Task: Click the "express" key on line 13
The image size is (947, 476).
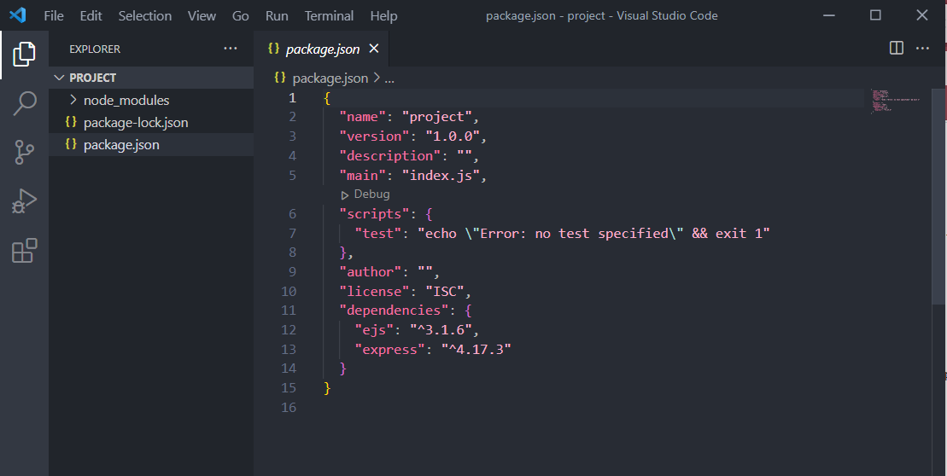Action: [x=389, y=349]
